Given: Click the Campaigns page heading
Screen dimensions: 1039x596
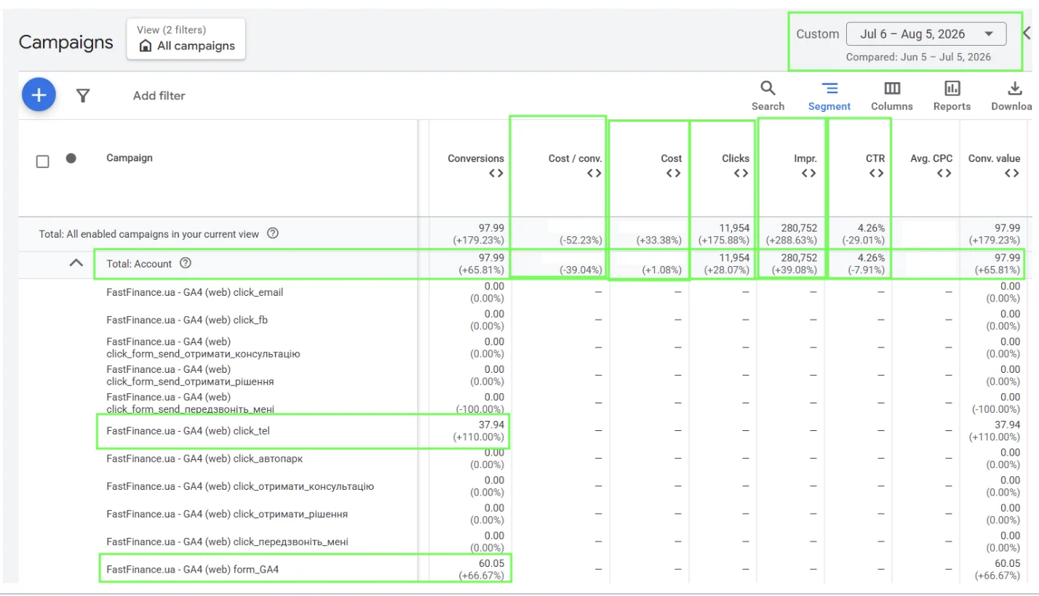Looking at the screenshot, I should (x=66, y=42).
